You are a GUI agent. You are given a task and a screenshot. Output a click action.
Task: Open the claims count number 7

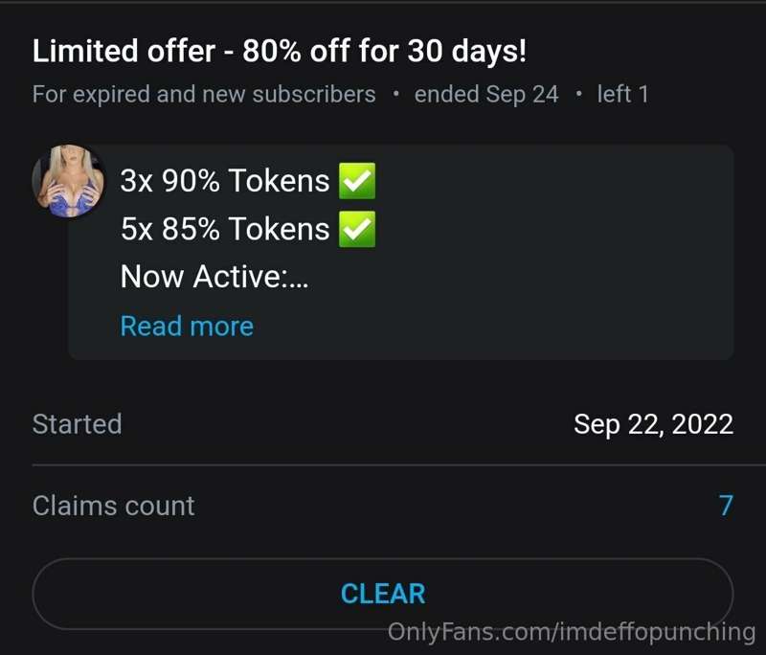[726, 505]
